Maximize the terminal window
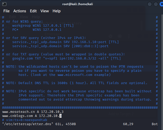The height and width of the screenshot is (130, 163). 156,4
